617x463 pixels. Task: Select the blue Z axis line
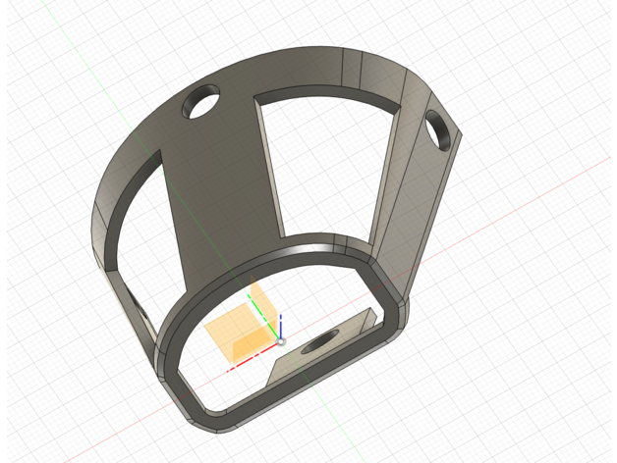click(281, 325)
